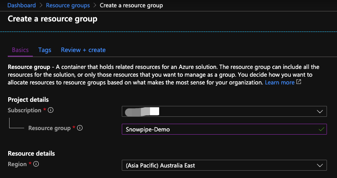Click the Resource group field label
The width and height of the screenshot is (337, 178).
point(49,128)
